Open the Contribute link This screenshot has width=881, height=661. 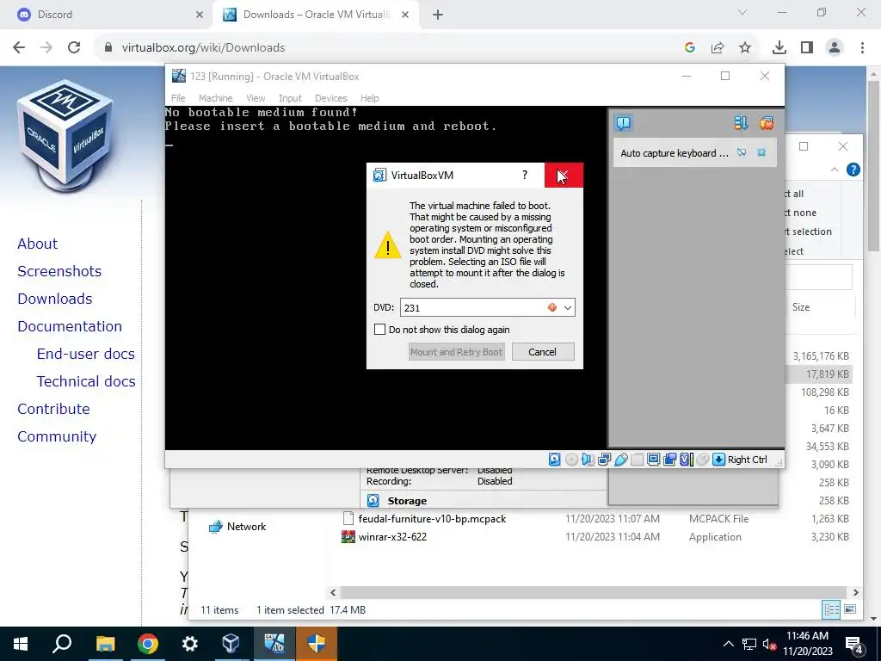coord(54,409)
